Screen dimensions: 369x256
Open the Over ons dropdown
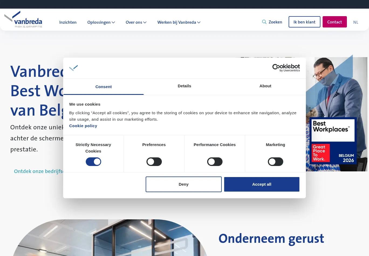[136, 22]
